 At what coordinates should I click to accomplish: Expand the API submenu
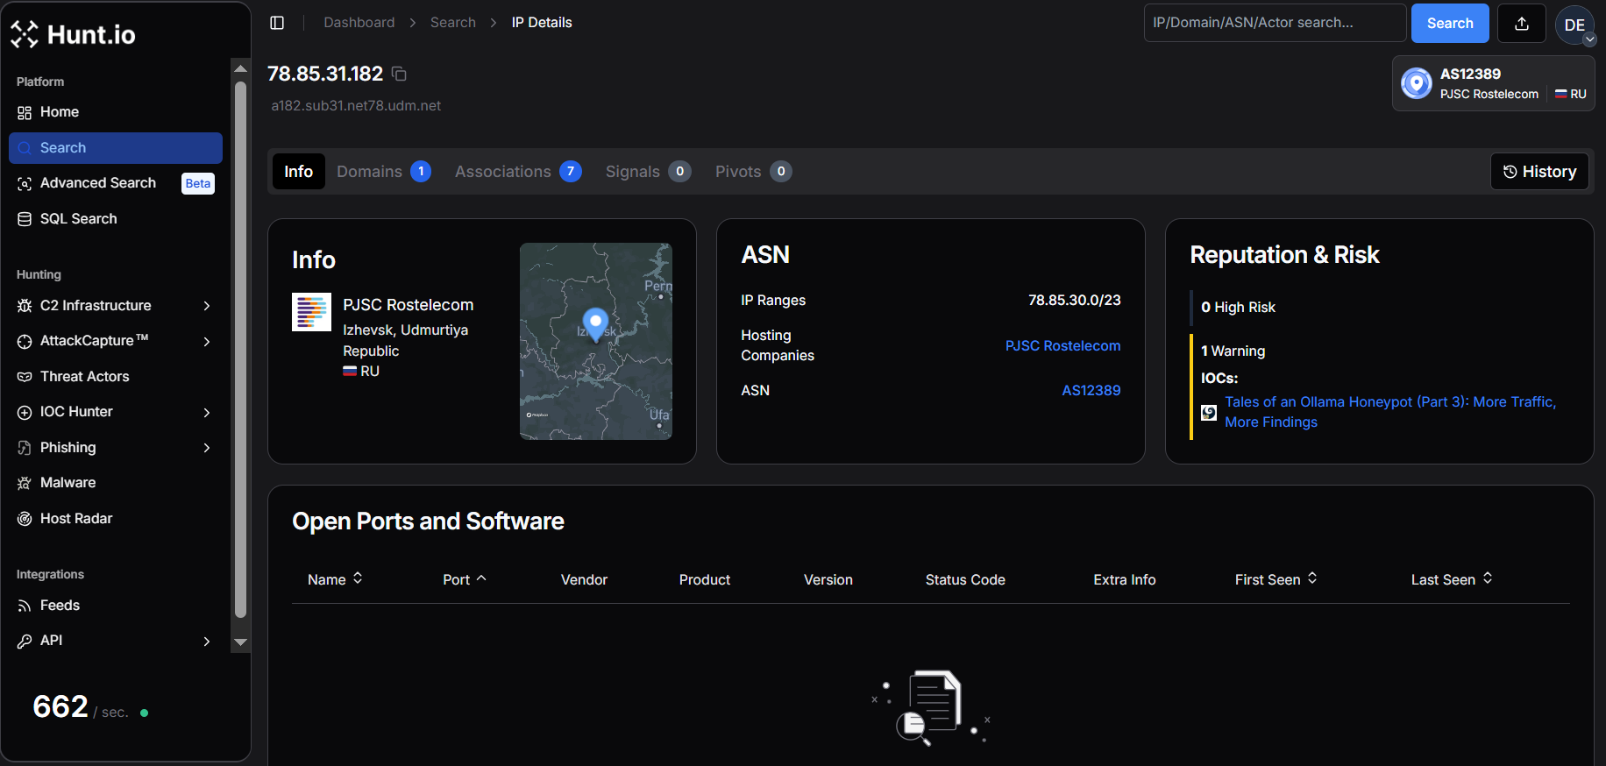tap(207, 641)
